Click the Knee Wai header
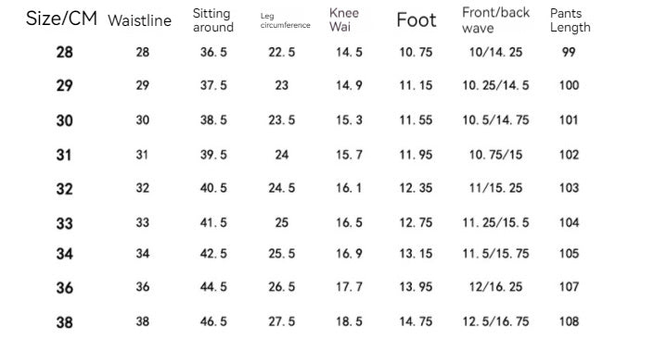654x339 pixels. pos(344,20)
